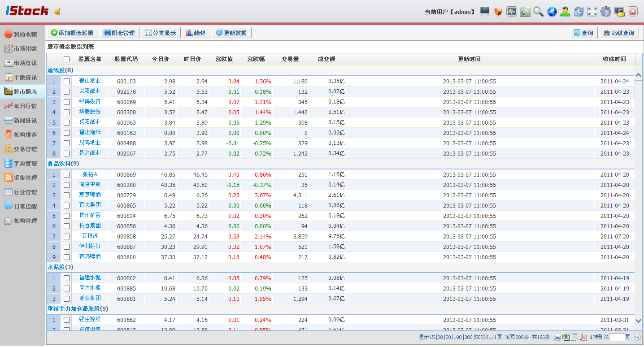Viewport: 644px width, 347px height.
Task: Toggle fullscreen with the expand arrows icon
Action: click(592, 12)
